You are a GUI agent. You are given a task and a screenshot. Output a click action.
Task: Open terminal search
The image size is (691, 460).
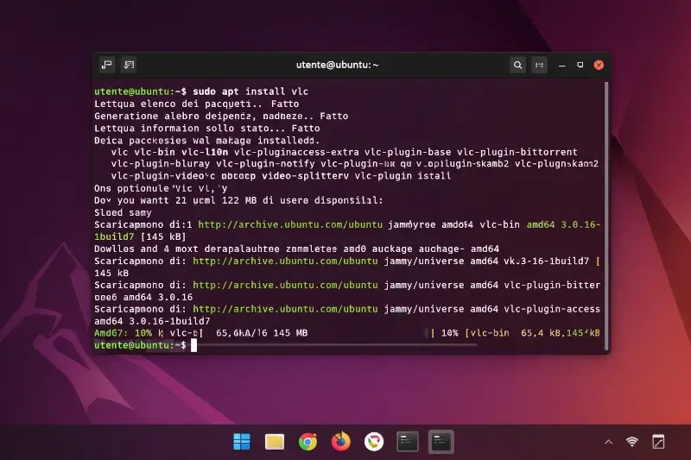coord(517,65)
